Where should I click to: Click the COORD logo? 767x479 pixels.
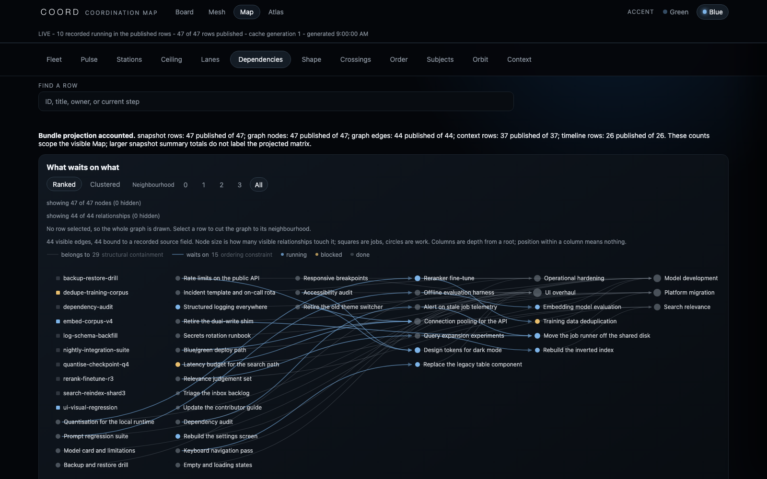(60, 12)
